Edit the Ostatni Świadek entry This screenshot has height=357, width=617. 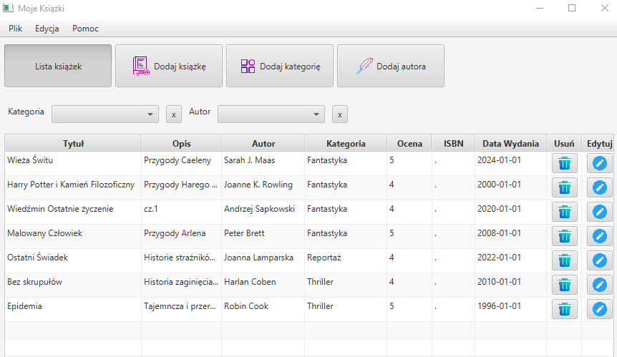600,260
